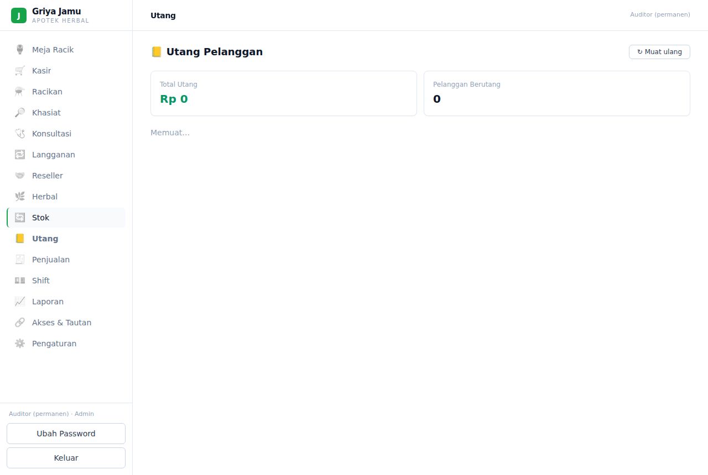708x475 pixels.
Task: Click the Griya Jamu green logo
Action: coord(19,15)
